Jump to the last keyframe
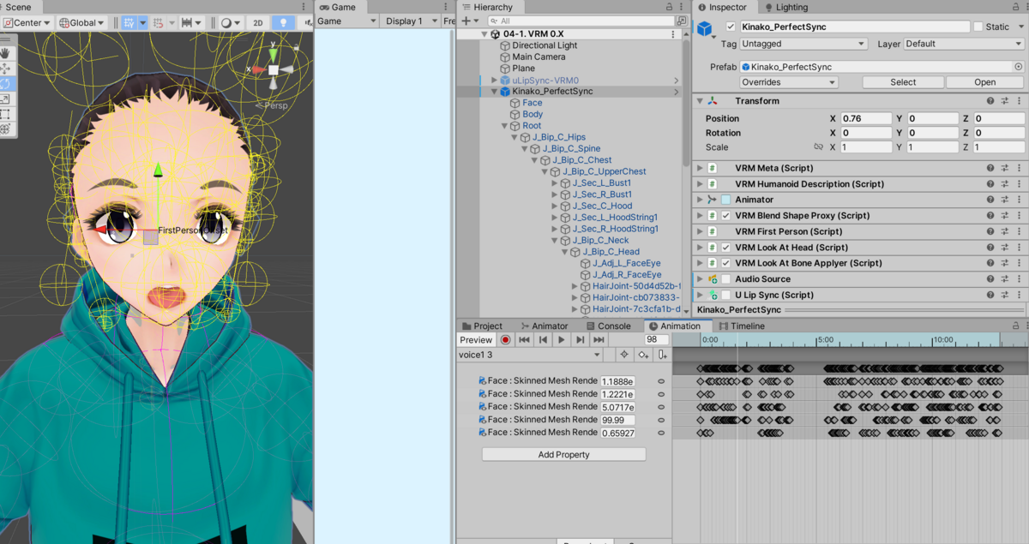This screenshot has height=544, width=1029. [599, 340]
